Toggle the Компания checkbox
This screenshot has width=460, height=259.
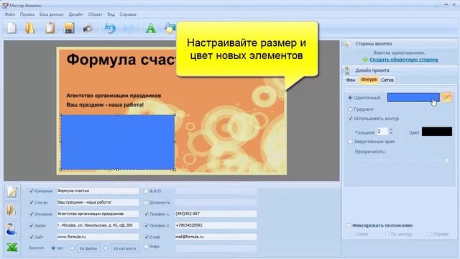coord(31,191)
